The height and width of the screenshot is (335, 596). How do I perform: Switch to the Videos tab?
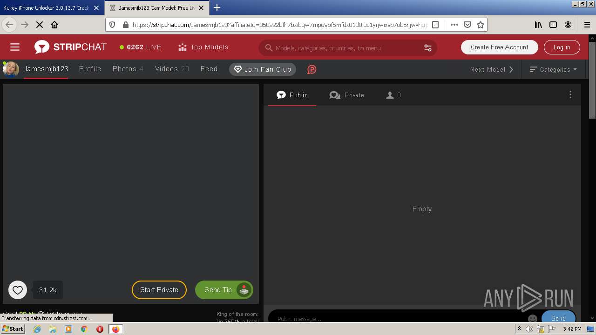[x=172, y=69]
